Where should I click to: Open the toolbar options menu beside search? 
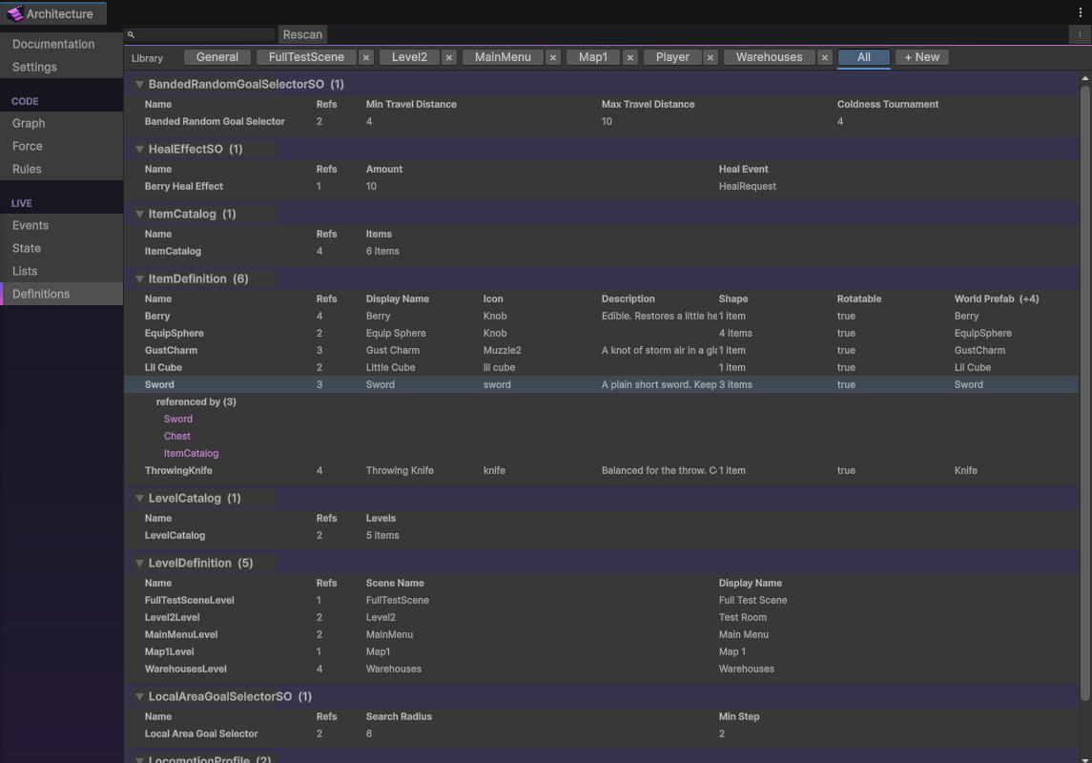1081,34
